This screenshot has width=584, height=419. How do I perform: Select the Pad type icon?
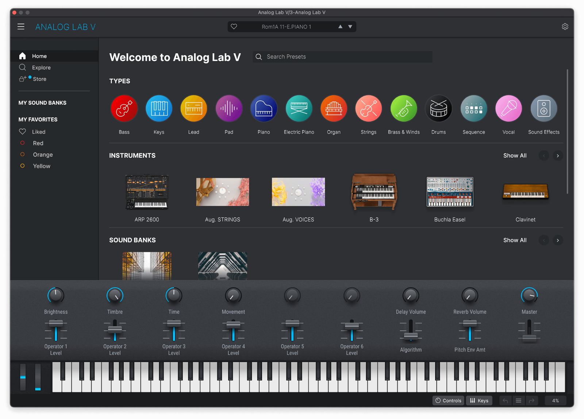coord(229,108)
